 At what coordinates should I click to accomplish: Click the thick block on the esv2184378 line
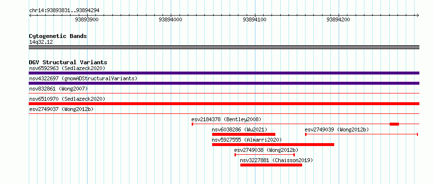point(395,124)
